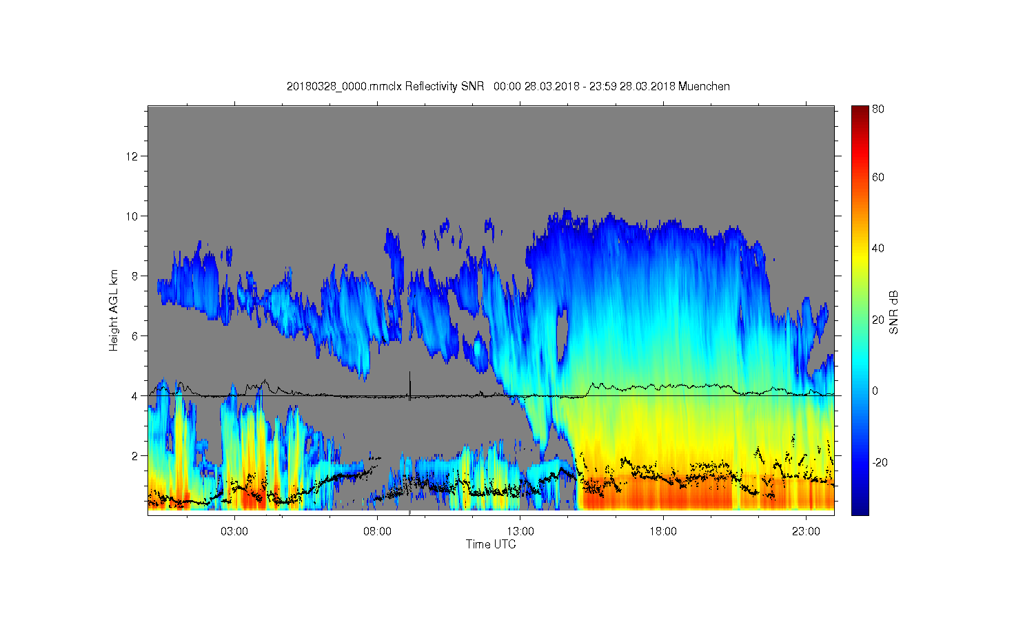
Task: Select the "Time UTC" x-axis label
Action: click(491, 544)
